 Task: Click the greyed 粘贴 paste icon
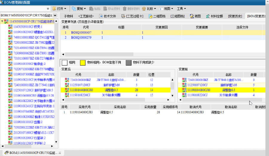click(91, 9)
